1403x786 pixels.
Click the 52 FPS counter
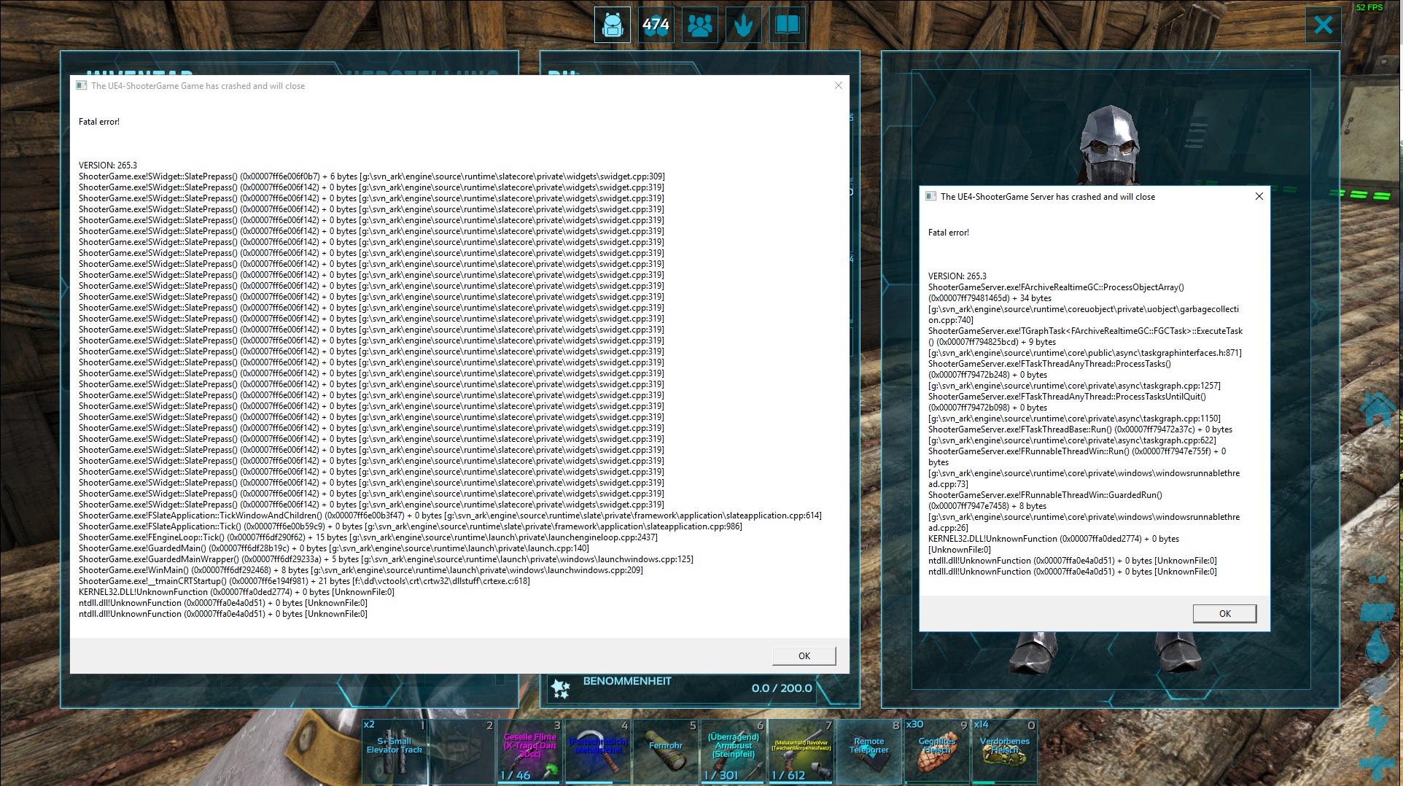(1369, 7)
